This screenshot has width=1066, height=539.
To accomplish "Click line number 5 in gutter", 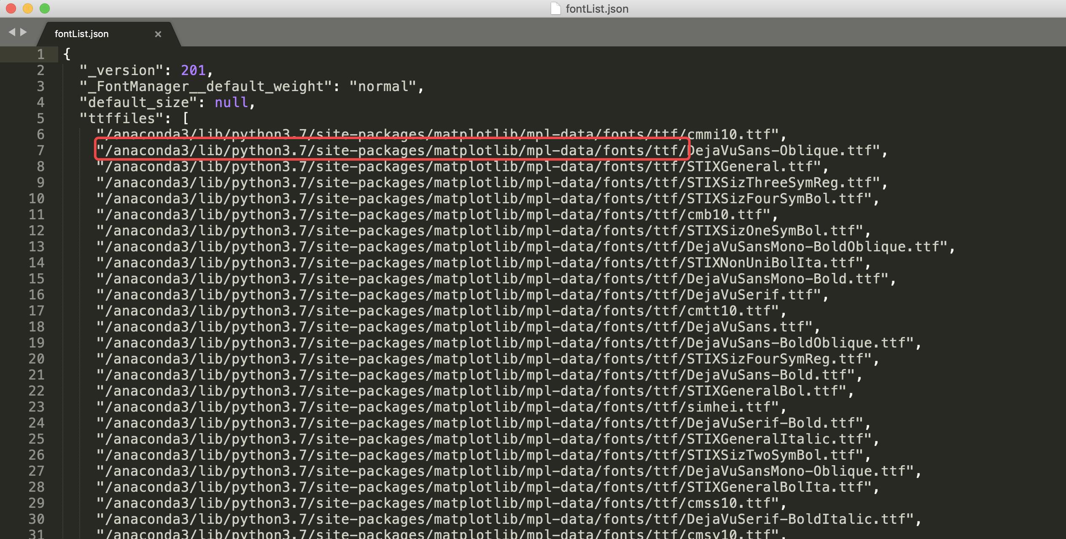I will 41,119.
